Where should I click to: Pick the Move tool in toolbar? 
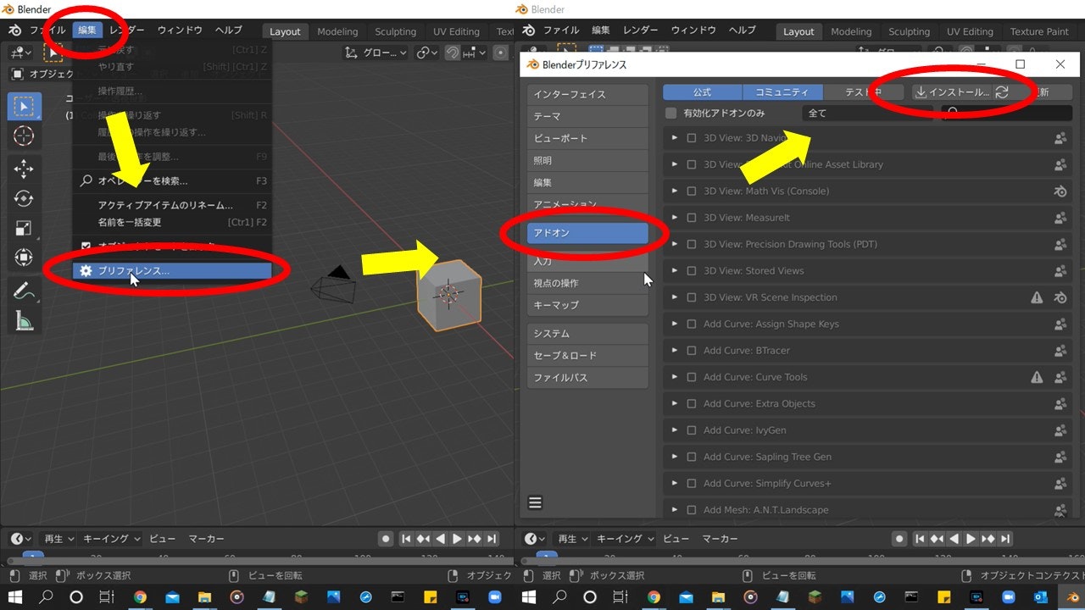(x=24, y=169)
